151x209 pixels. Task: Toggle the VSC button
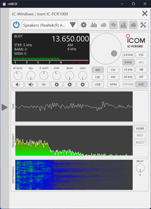coord(141,55)
